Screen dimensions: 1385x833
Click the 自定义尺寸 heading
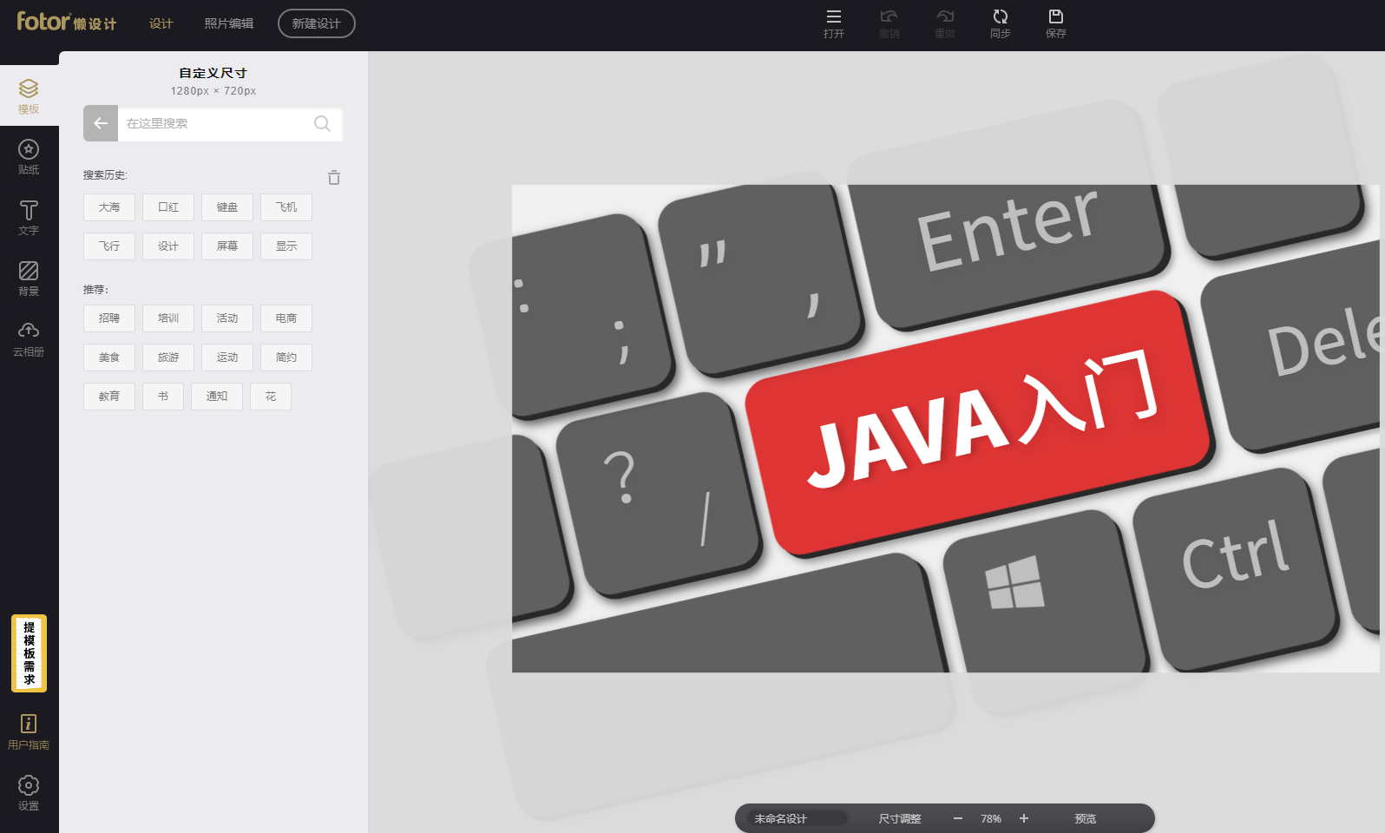point(213,74)
